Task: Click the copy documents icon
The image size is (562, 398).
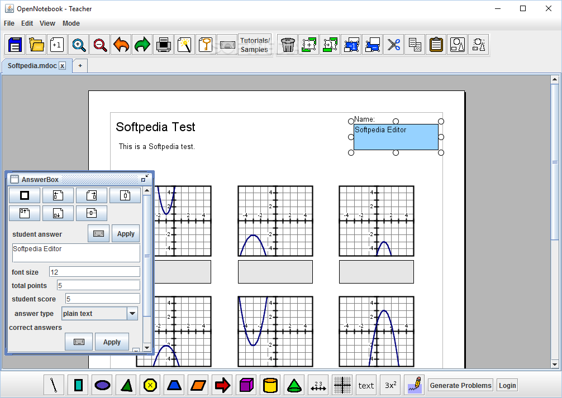Action: pos(415,45)
